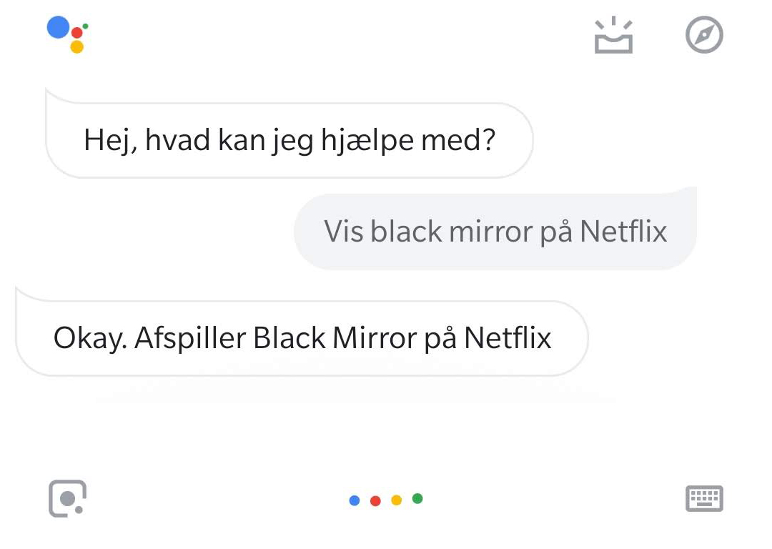Switch to keyboard input icon
This screenshot has height=549, width=772.
[704, 498]
